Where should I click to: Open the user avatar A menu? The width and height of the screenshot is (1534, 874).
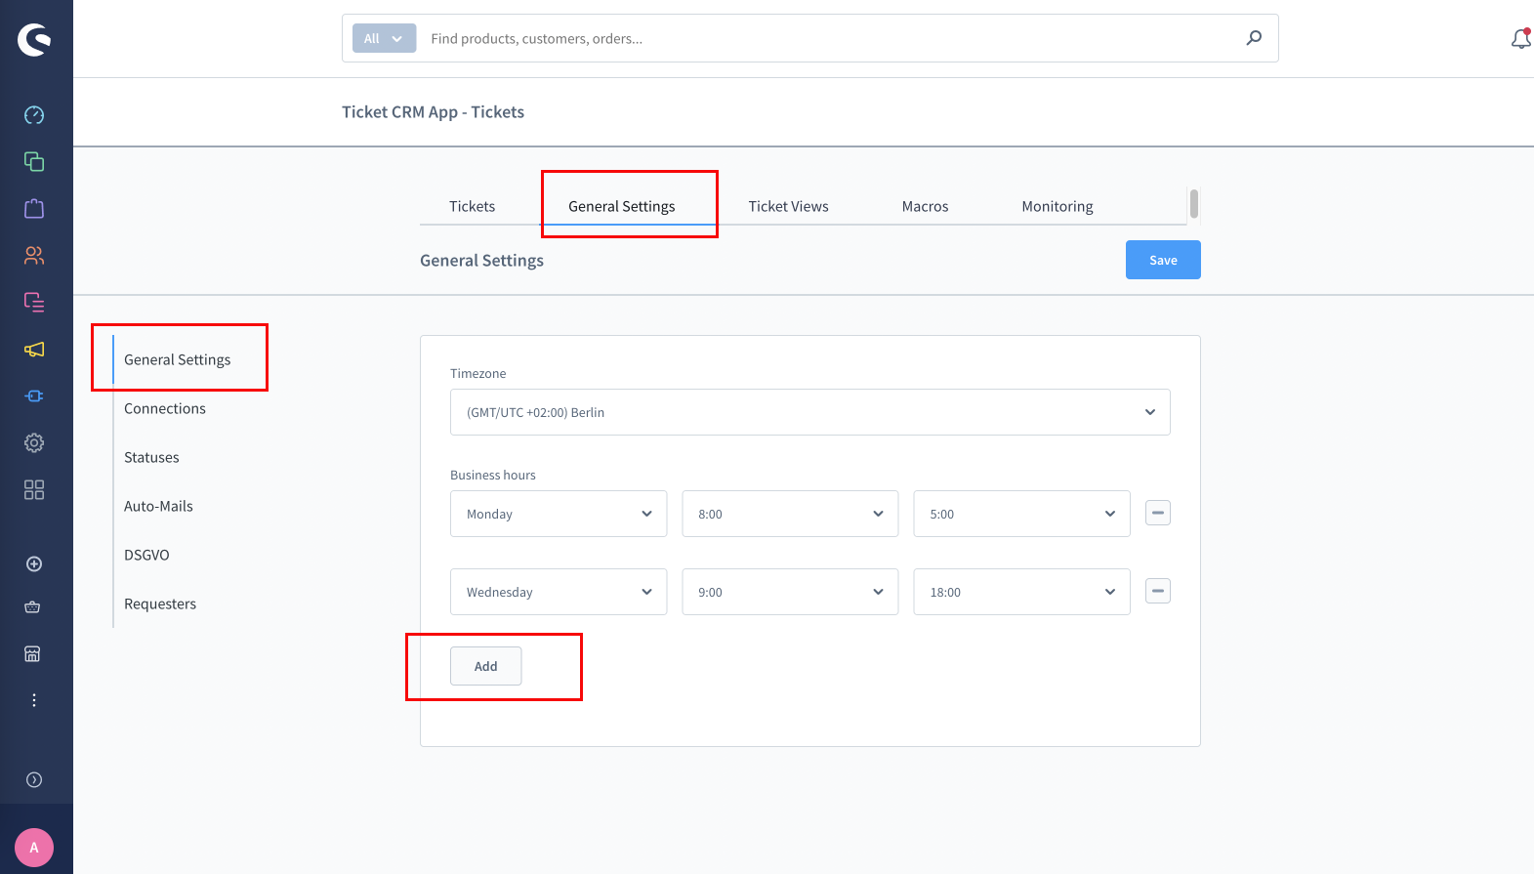coord(34,848)
